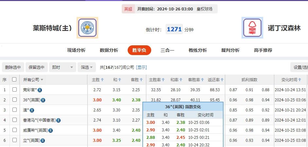This screenshot has height=147, width=308.
Task: Check the box for row 1 竞彩官*
Action: click(14, 90)
